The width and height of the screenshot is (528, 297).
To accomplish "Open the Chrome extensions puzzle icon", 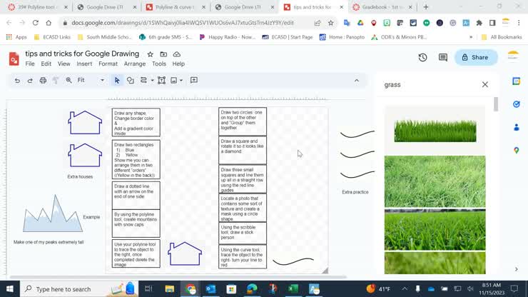I will coord(479,23).
